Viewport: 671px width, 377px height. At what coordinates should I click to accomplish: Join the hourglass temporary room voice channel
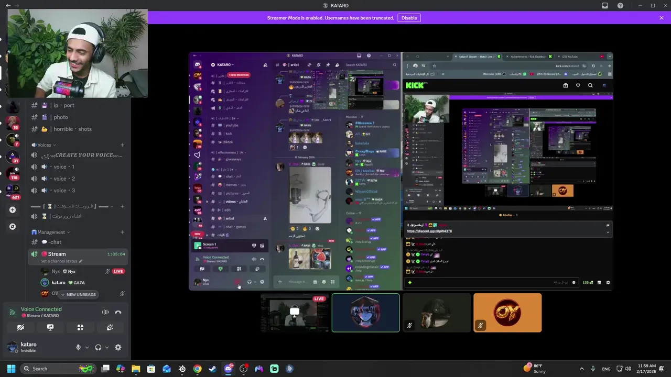[x=79, y=216]
